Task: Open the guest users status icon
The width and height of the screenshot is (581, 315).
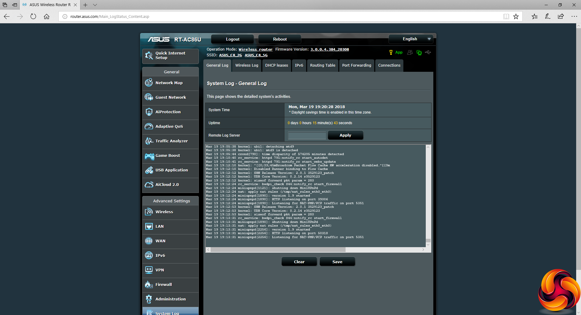Action: click(x=410, y=52)
